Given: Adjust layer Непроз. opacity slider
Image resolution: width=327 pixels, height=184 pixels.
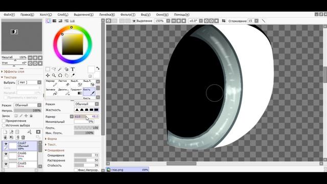Looking at the screenshot, I should (x=27, y=110).
